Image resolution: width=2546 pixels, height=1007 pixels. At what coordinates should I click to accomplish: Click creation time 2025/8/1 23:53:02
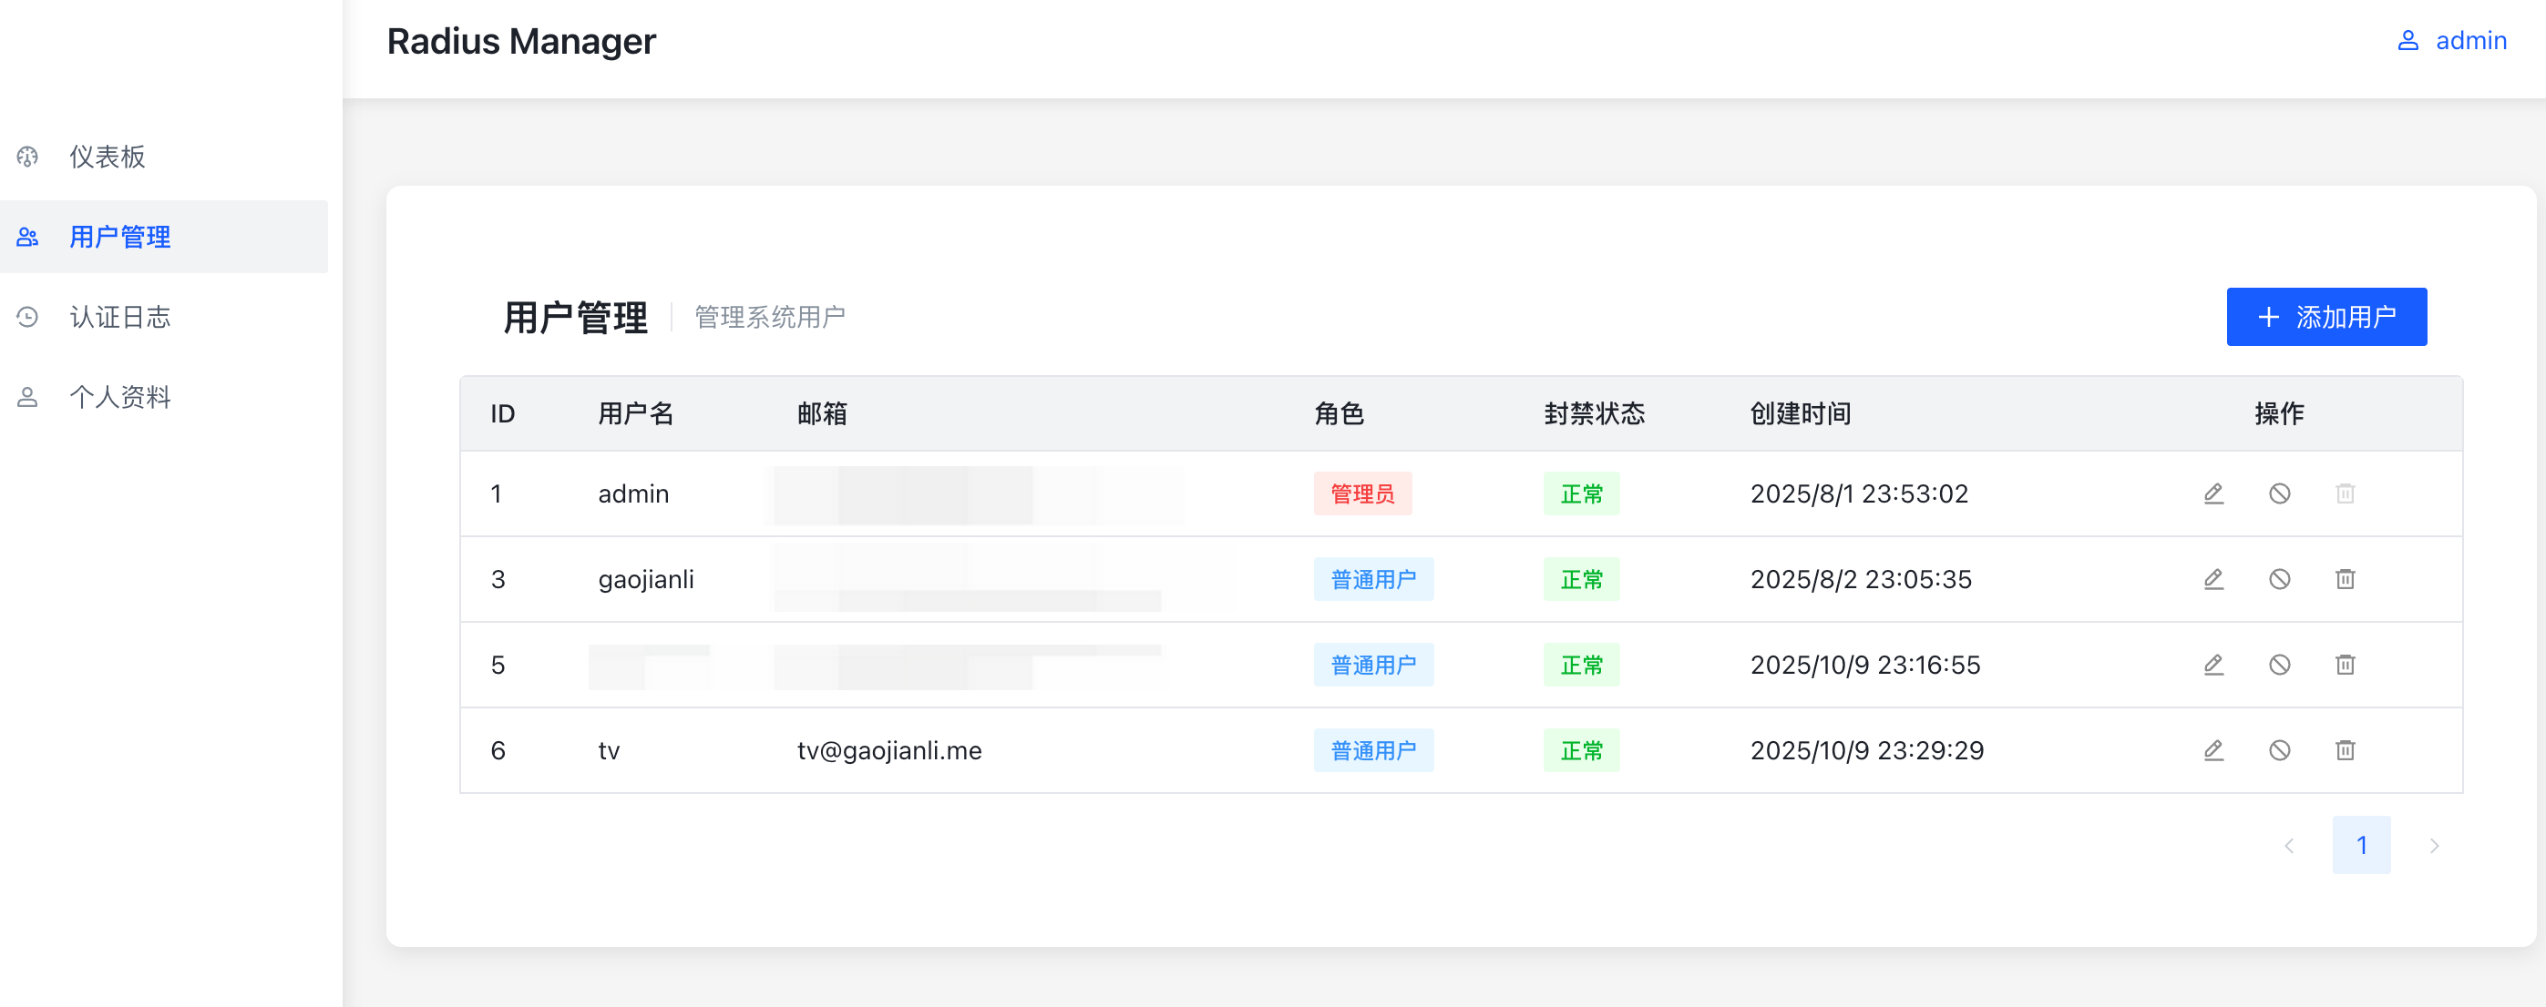click(x=1859, y=493)
